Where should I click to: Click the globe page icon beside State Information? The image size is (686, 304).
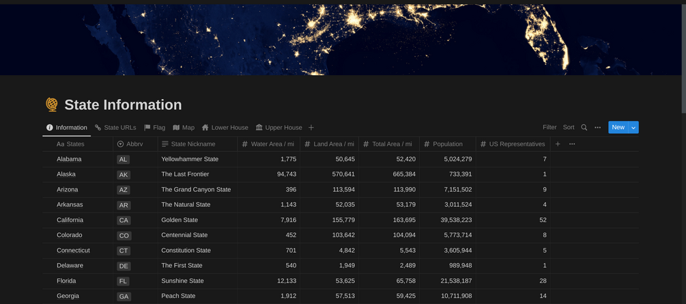point(52,105)
